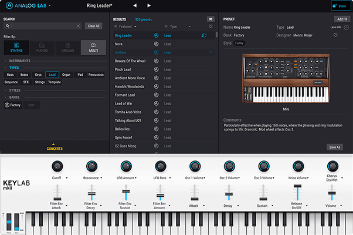The image size is (353, 235).
Task: Toggle the Percussion type filter
Action: click(x=96, y=75)
